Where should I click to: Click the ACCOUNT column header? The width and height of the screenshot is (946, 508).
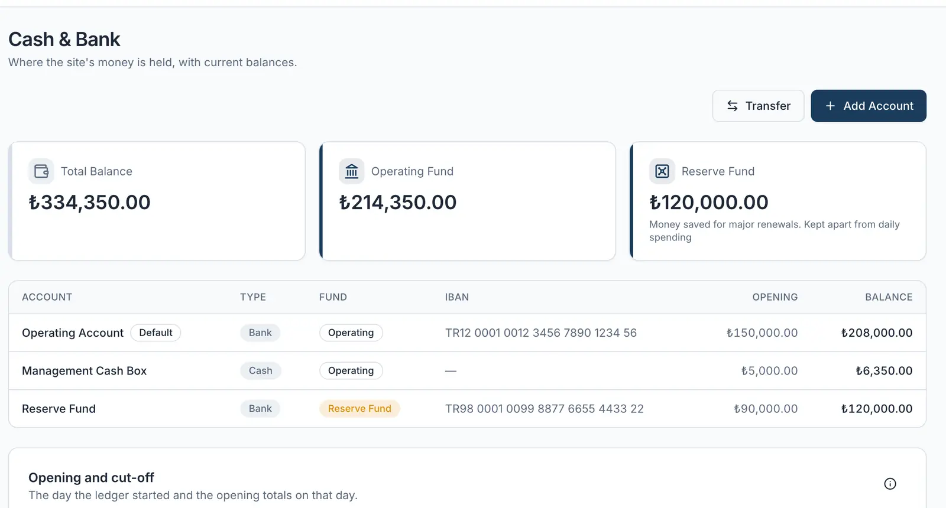47,297
